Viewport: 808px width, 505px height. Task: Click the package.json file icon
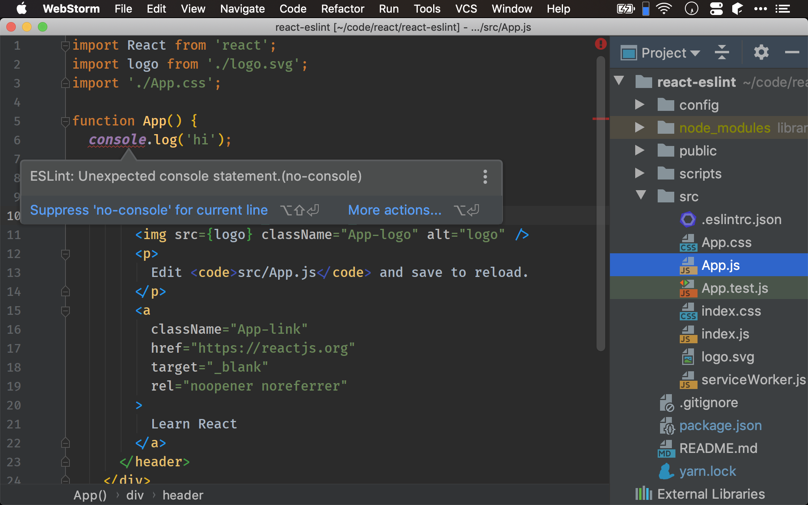[x=667, y=426]
